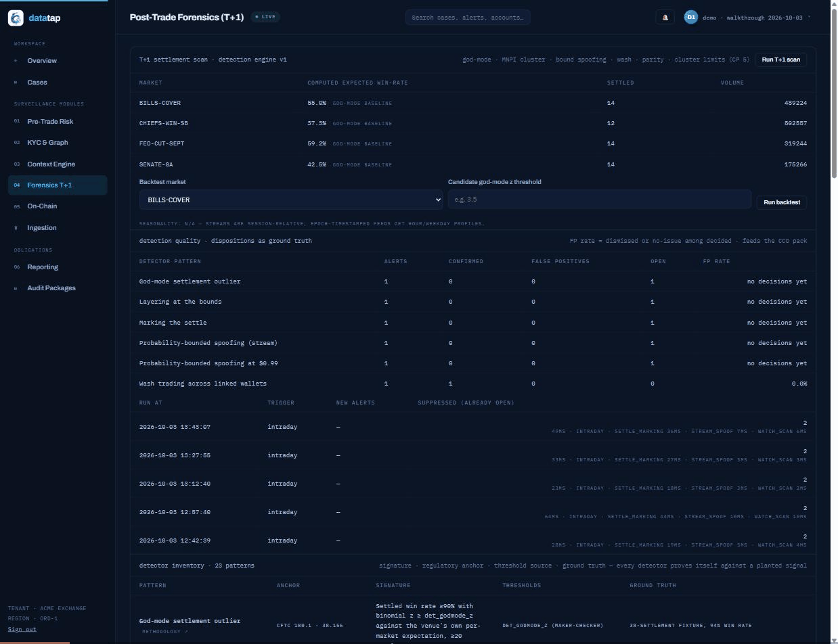Image resolution: width=838 pixels, height=644 pixels.
Task: Select SENATE-GA market row
Action: tap(473, 164)
